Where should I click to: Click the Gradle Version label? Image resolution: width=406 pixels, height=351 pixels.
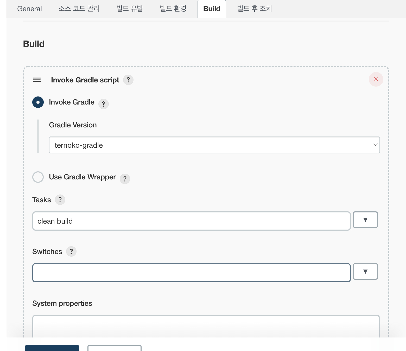[x=73, y=125]
